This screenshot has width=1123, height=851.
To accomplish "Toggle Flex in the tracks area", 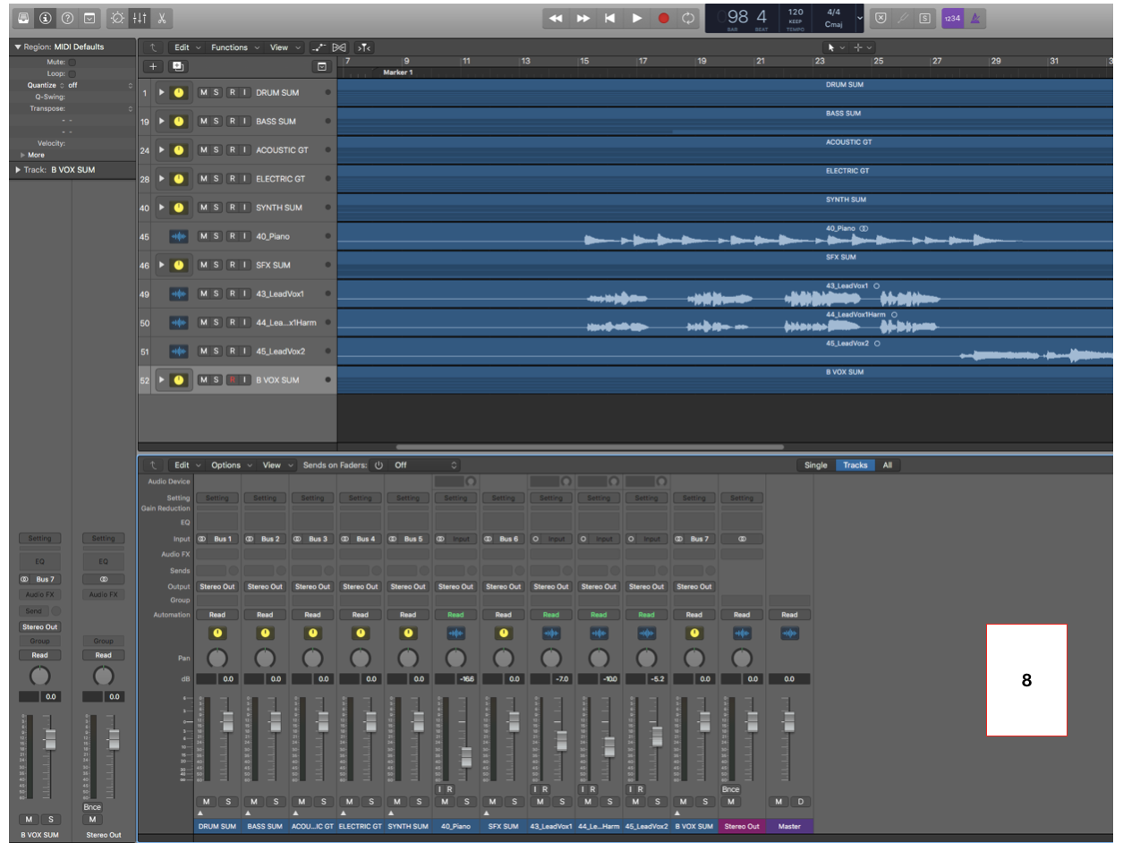I will click(x=339, y=47).
